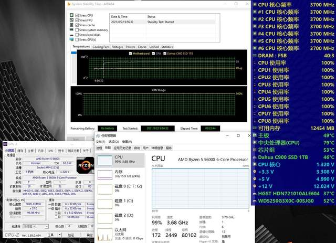The height and width of the screenshot is (243, 336).
Task: Open the Powers tab in AIDA64
Action: point(130,47)
